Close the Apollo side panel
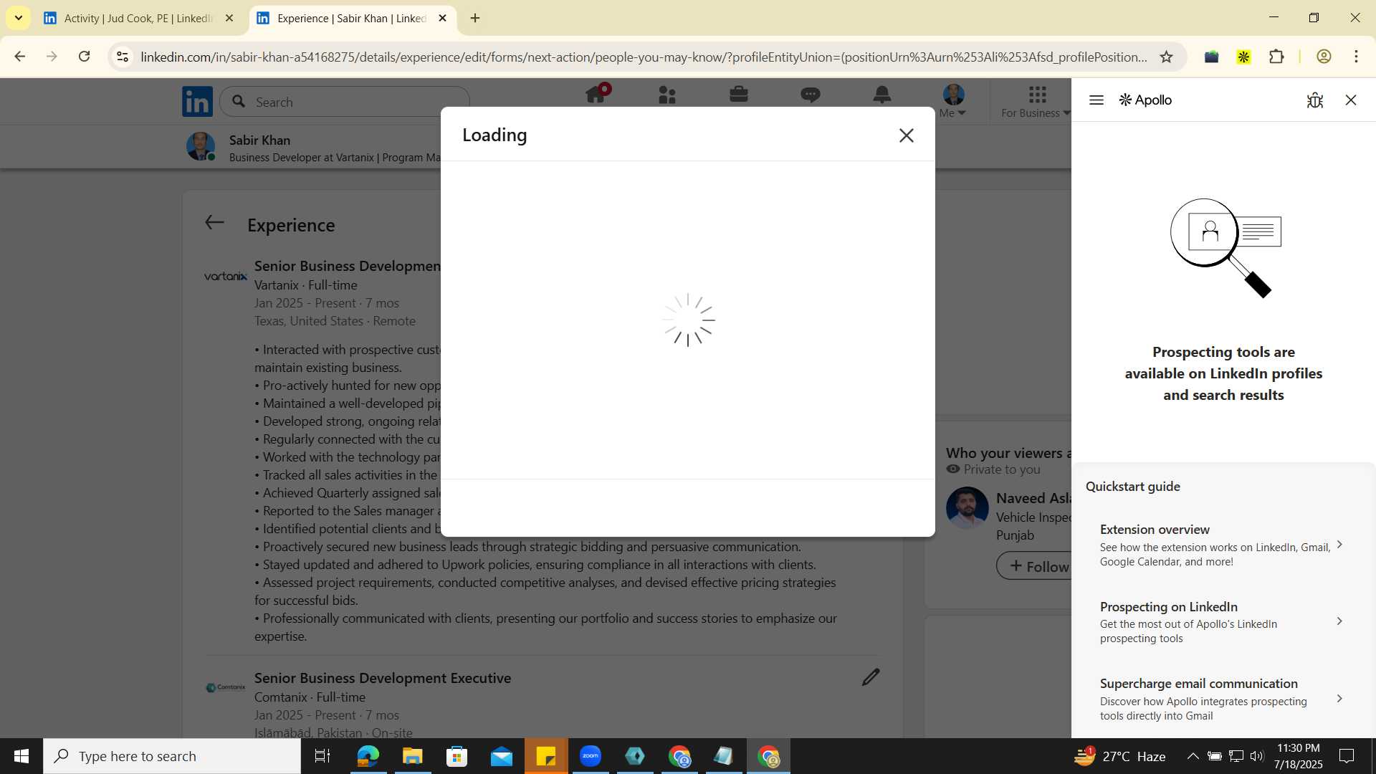This screenshot has width=1376, height=774. coord(1351,100)
